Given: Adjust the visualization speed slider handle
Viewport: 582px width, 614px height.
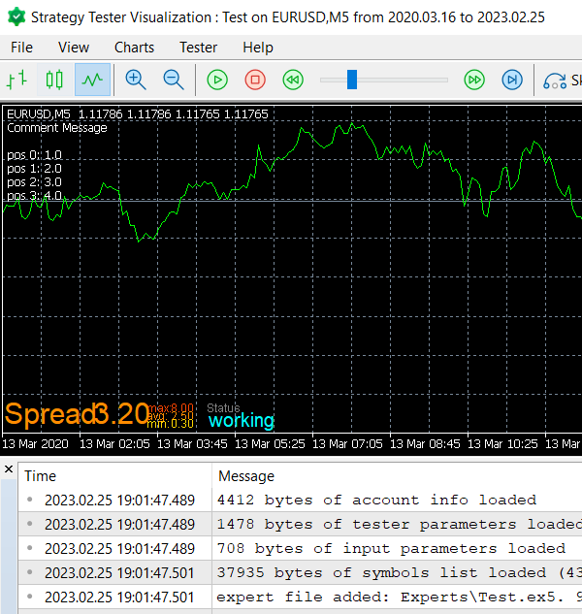Looking at the screenshot, I should (x=352, y=80).
